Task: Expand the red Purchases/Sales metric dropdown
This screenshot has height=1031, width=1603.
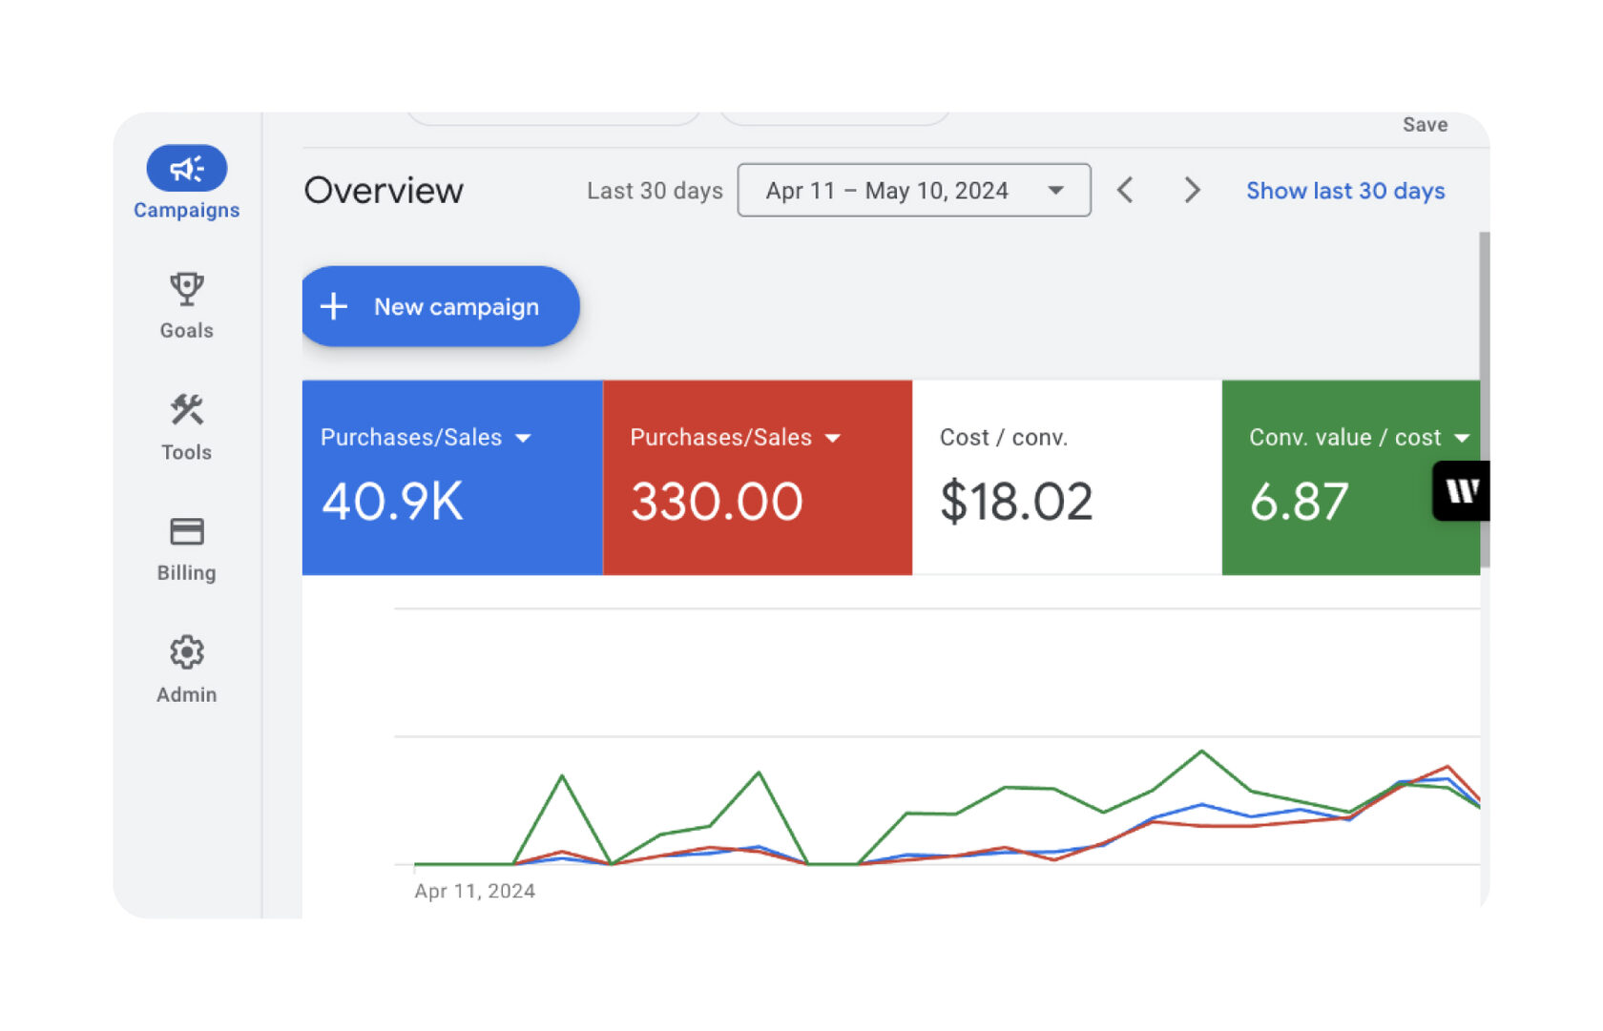Action: 833,438
